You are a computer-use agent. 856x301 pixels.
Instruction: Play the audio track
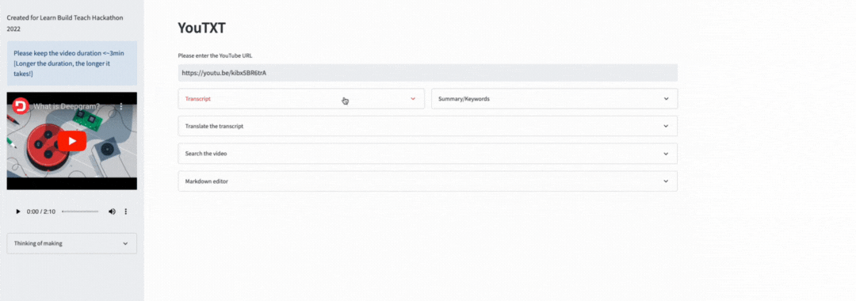(x=18, y=211)
